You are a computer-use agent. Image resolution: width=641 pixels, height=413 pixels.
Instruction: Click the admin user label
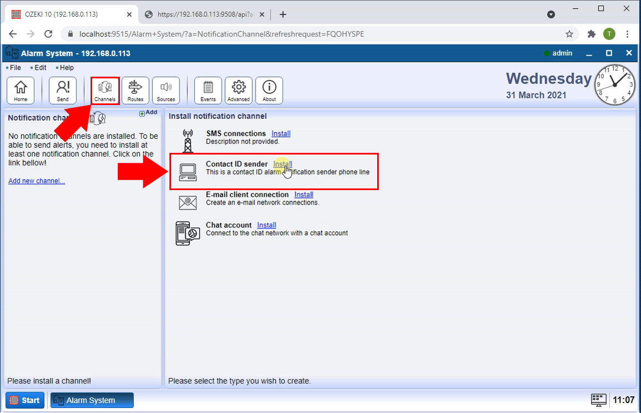(562, 53)
